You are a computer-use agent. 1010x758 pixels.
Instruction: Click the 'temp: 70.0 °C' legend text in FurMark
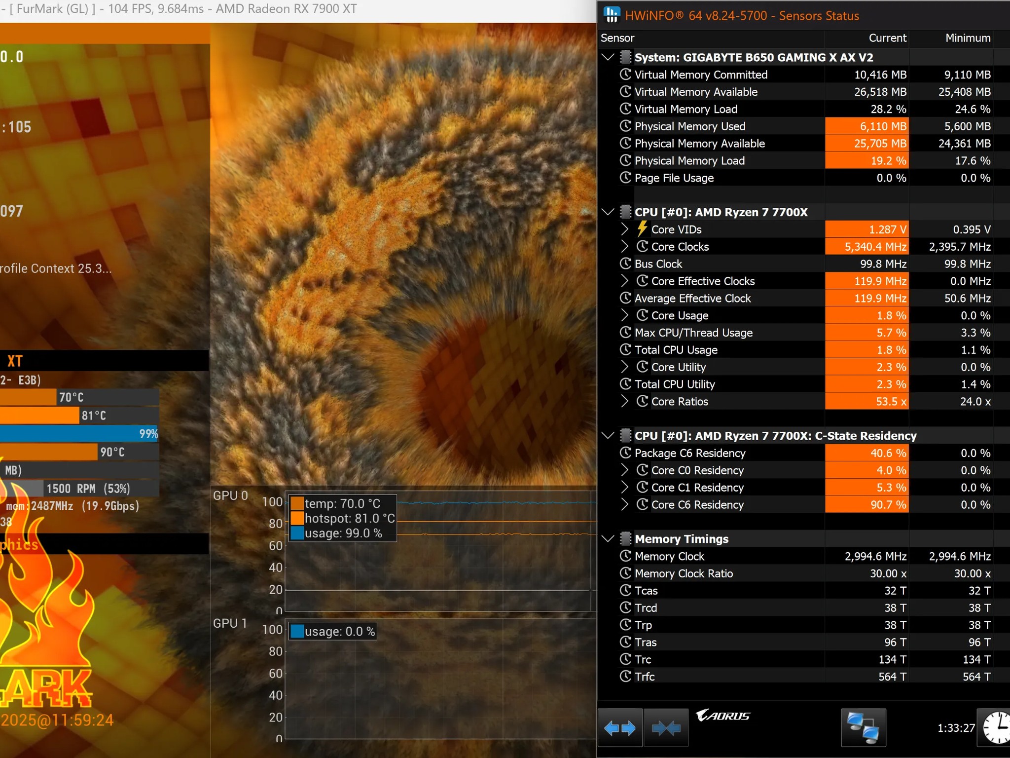coord(343,503)
